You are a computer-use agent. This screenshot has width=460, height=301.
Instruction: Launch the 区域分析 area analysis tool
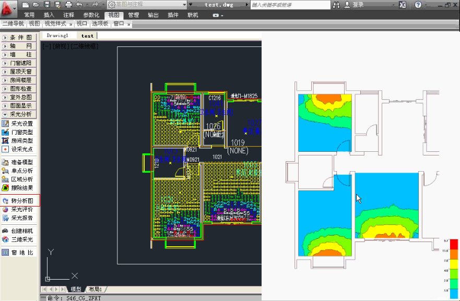coord(21,179)
